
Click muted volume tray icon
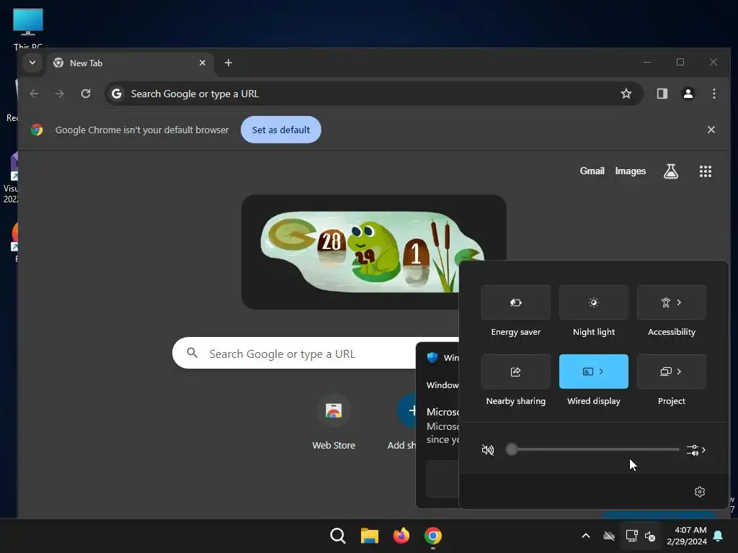click(x=650, y=536)
